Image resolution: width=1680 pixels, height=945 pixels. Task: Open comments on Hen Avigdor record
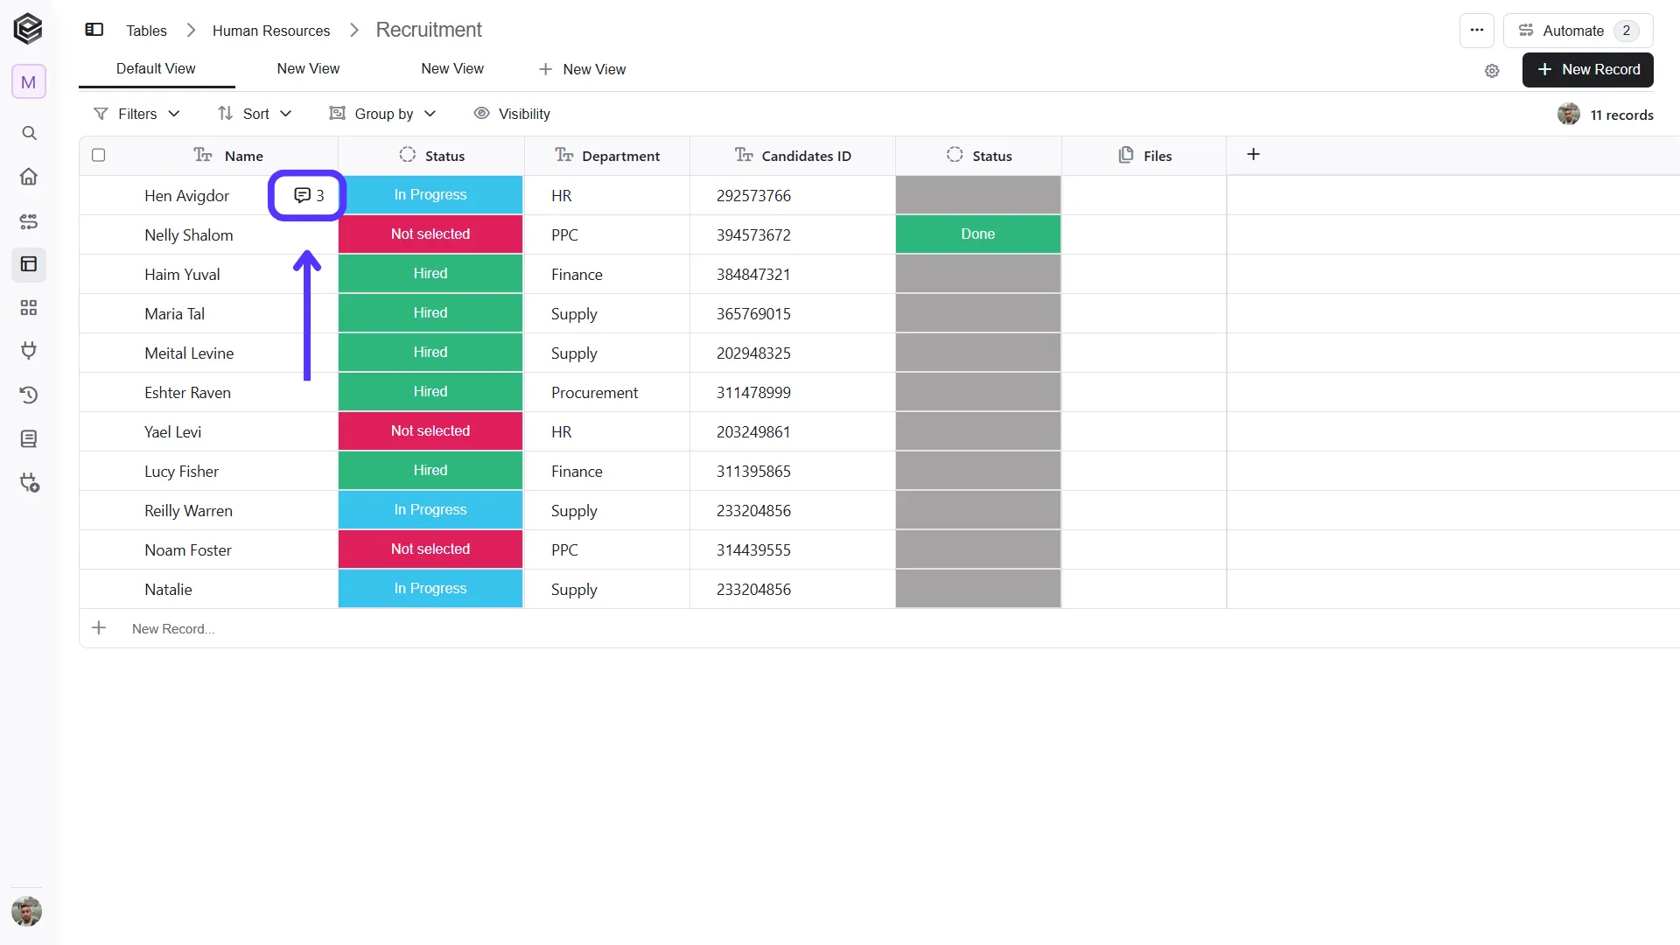tap(308, 195)
